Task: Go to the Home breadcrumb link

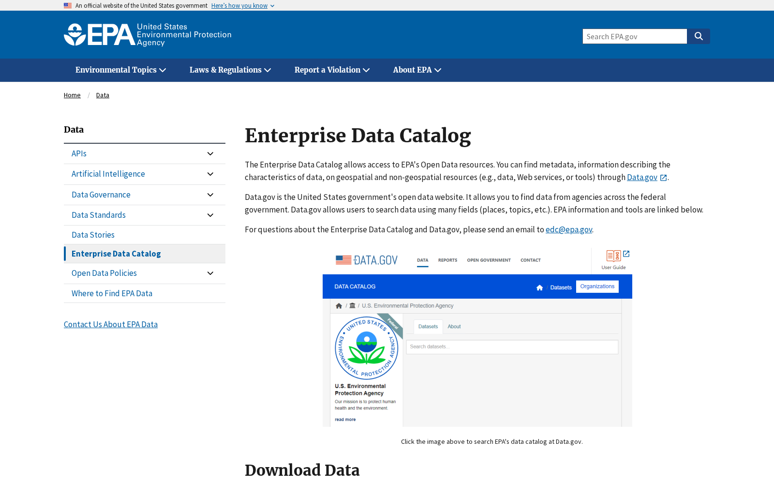Action: [x=72, y=95]
